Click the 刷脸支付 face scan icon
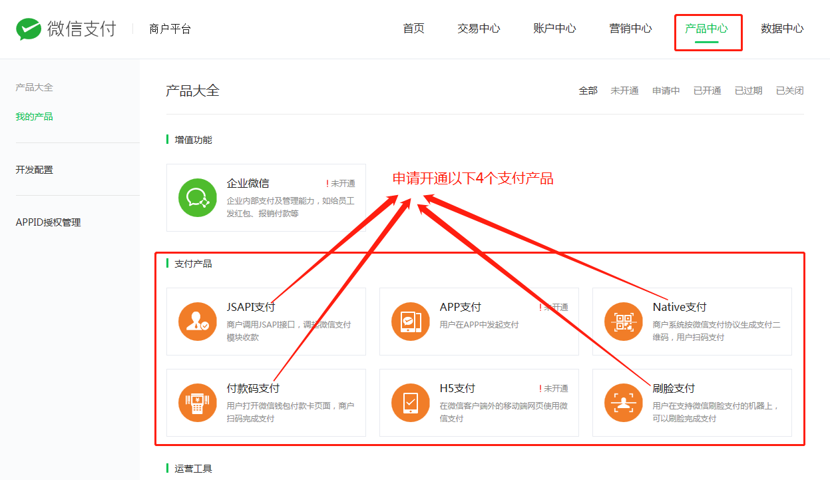830x480 pixels. pyautogui.click(x=624, y=403)
